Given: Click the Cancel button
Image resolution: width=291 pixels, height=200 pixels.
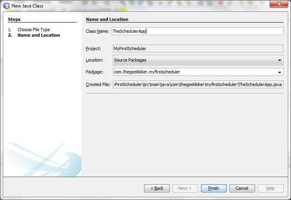Looking at the screenshot, I should [242, 188].
